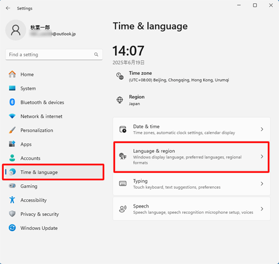
Task: Open Language & region via its chevron
Action: coord(262,156)
